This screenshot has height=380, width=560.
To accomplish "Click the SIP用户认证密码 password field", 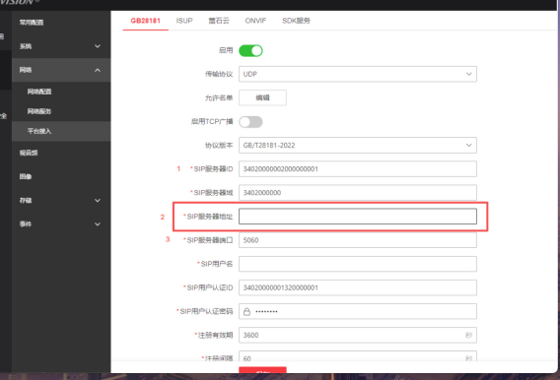I will 358,311.
